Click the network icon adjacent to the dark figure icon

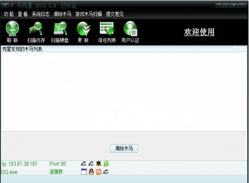[91, 164]
